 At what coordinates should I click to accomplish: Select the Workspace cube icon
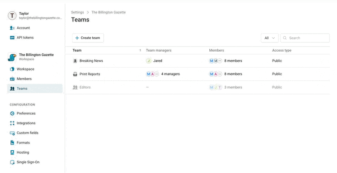pyautogui.click(x=12, y=69)
